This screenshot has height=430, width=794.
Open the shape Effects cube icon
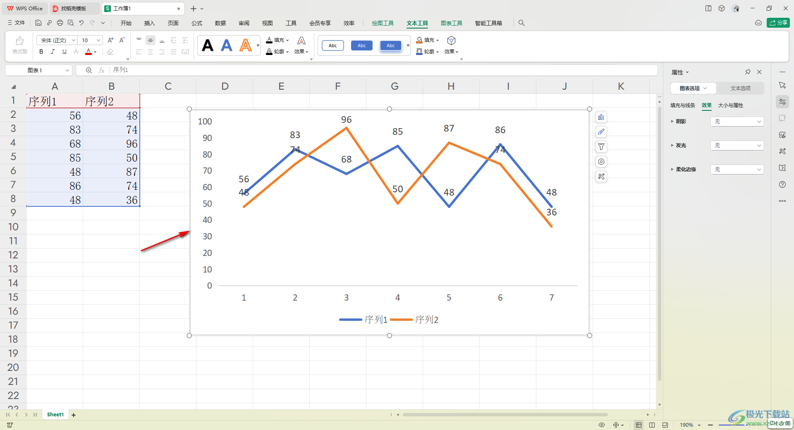point(452,45)
